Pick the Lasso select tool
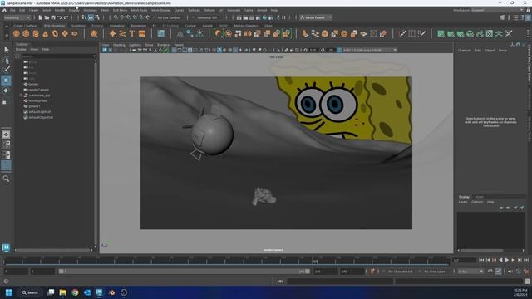Viewport: 532px width, 299px height. click(x=6, y=61)
